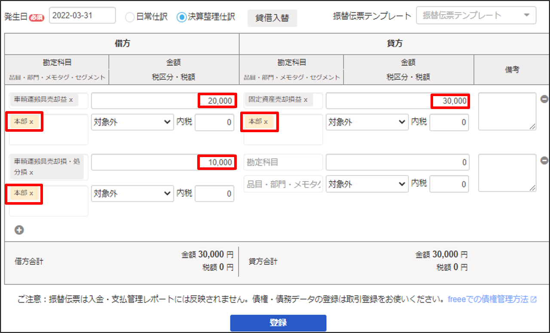Click the 備考 column header
The image size is (550, 333).
[512, 70]
